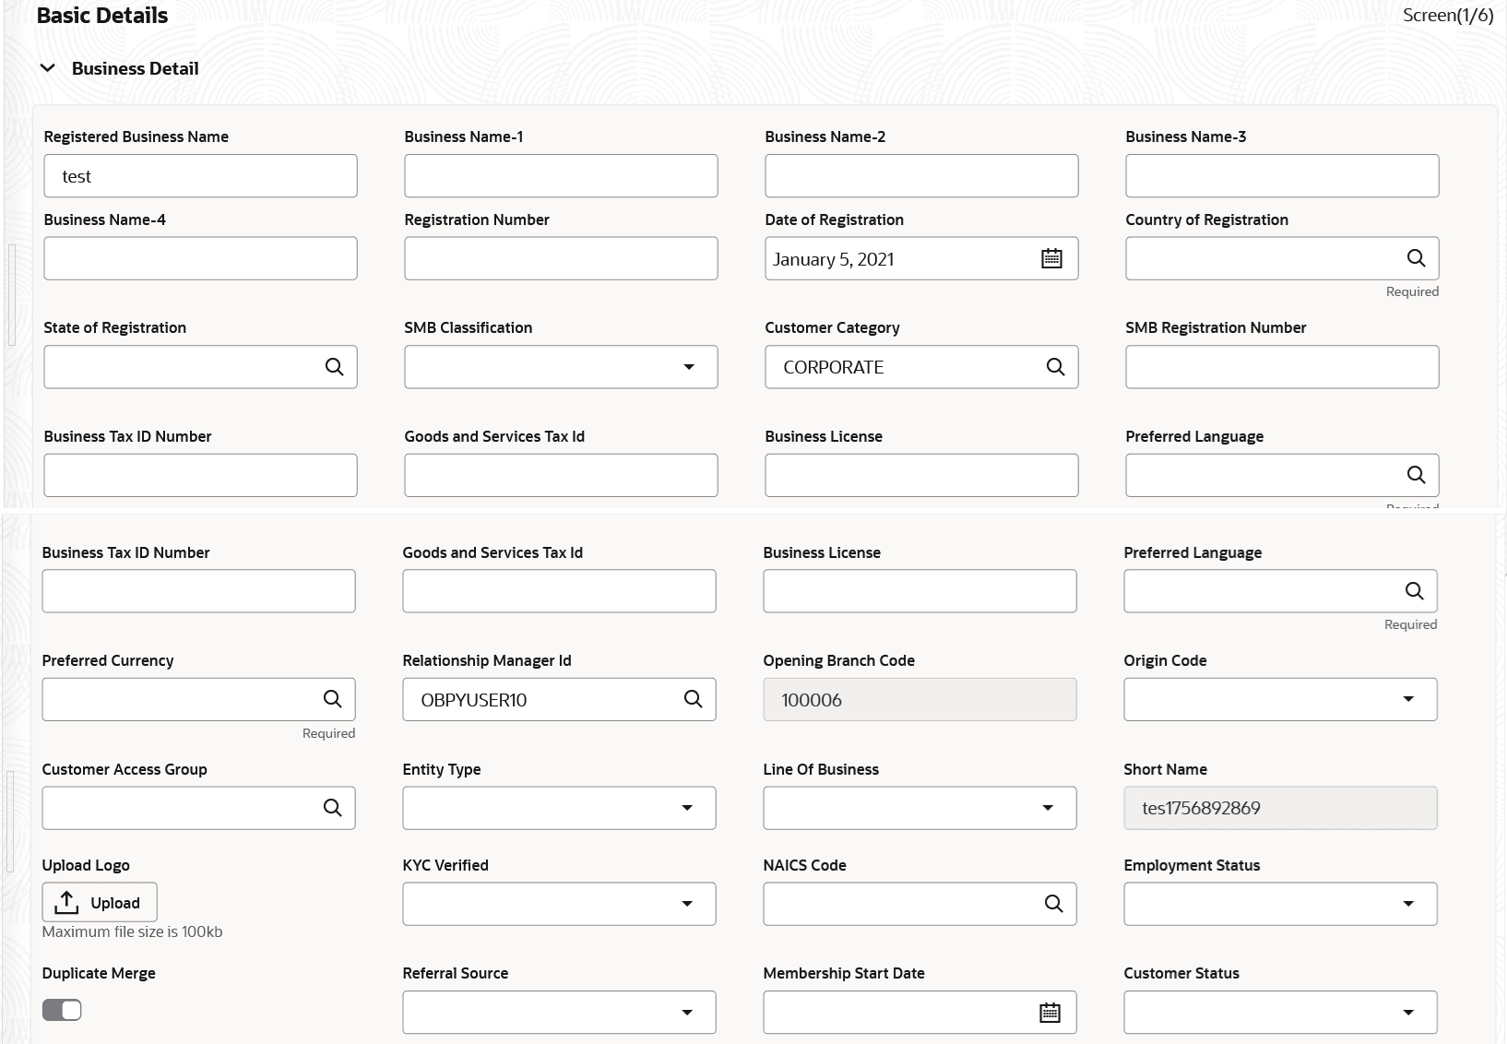Image resolution: width=1507 pixels, height=1044 pixels.
Task: Expand the Origin Code dropdown
Action: coord(1407,699)
